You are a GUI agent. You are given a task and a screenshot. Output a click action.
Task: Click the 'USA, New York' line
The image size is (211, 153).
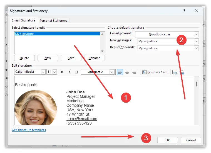coord(80,110)
